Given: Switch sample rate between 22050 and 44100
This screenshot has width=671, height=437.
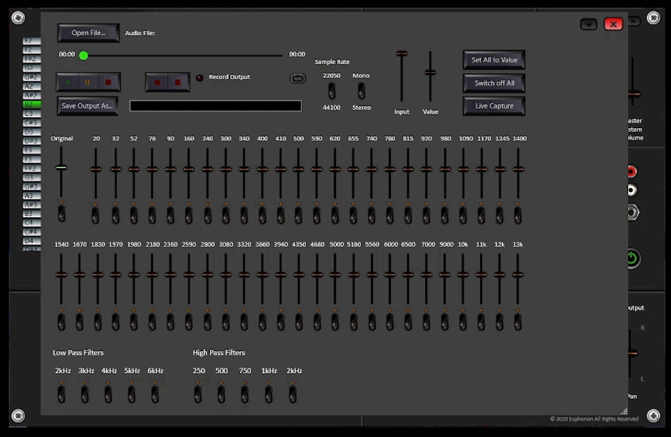Looking at the screenshot, I should (331, 91).
